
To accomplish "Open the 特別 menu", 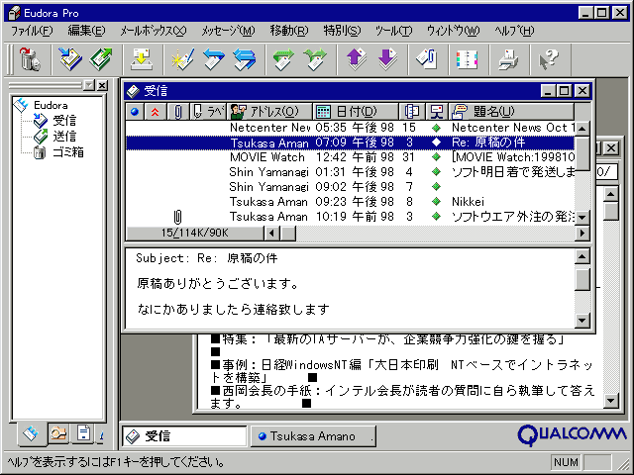I will pos(342,31).
